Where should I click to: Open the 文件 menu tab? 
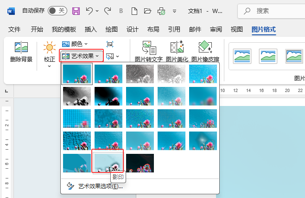[14, 29]
